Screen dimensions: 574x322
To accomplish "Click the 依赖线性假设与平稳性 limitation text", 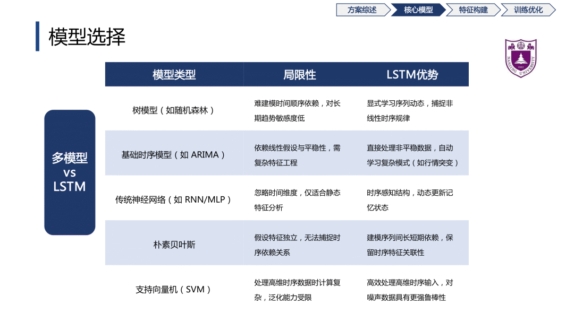I will pyautogui.click(x=297, y=155).
